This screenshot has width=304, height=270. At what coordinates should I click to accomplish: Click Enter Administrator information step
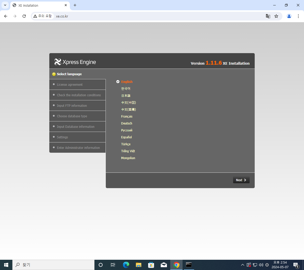tap(77, 148)
